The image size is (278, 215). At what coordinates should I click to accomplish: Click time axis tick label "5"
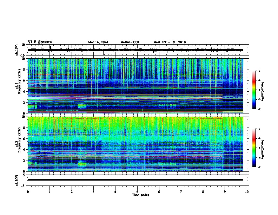(x=137, y=192)
